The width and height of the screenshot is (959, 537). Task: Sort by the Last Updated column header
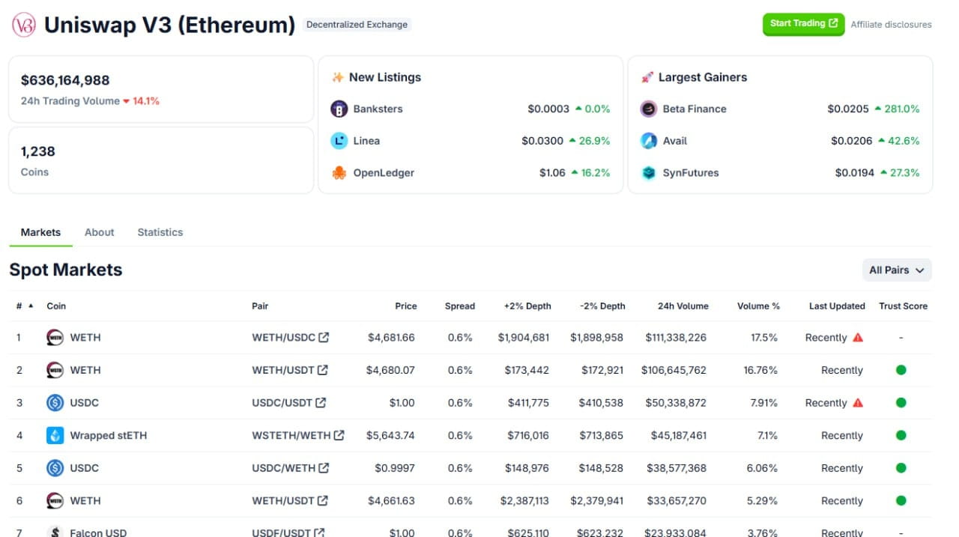[x=837, y=306]
